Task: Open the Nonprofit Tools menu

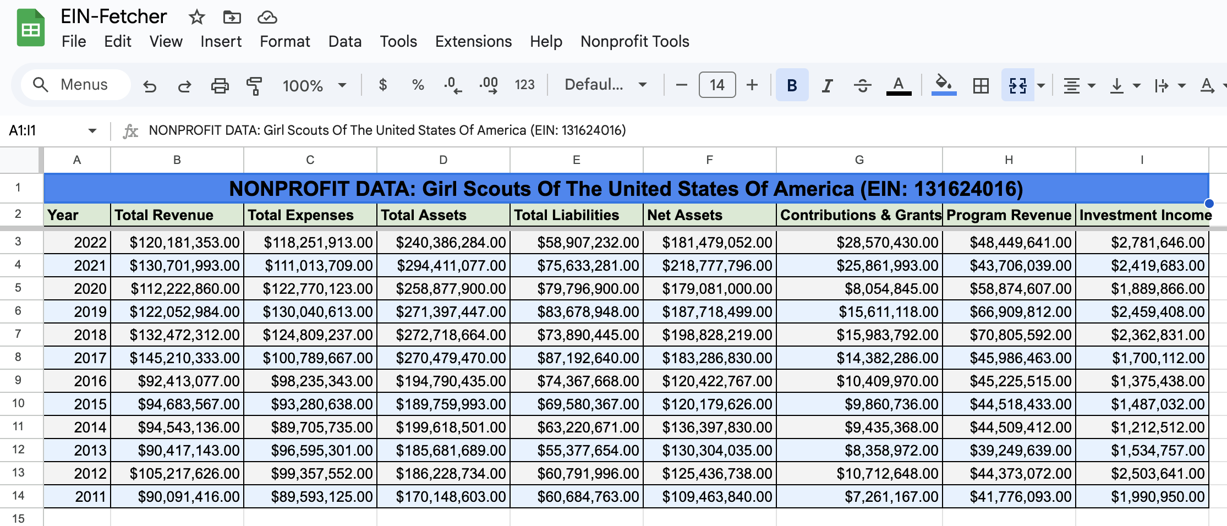Action: 634,41
